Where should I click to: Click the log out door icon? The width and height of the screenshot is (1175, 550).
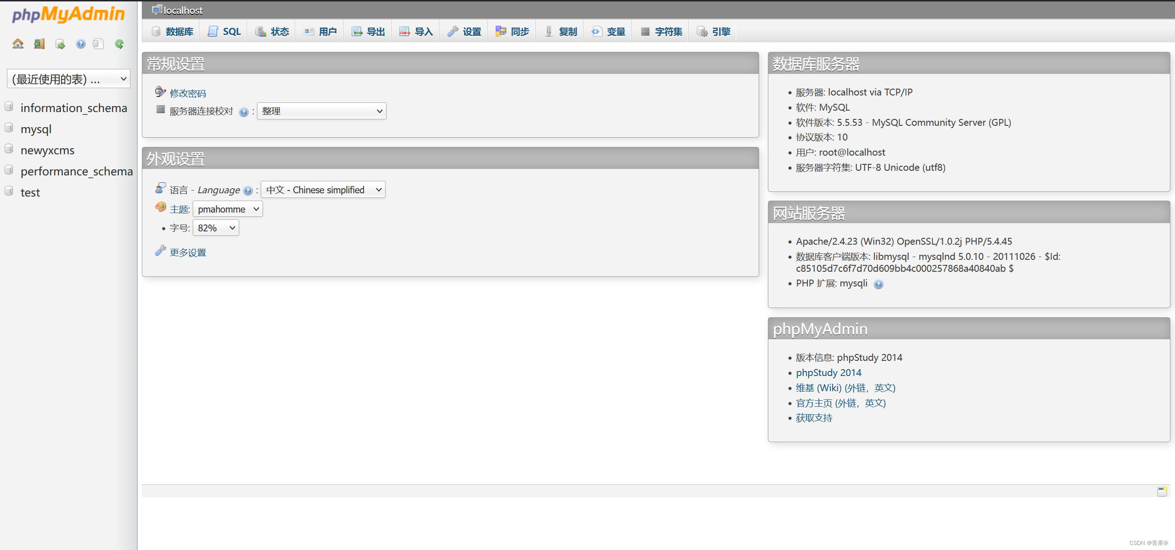39,44
